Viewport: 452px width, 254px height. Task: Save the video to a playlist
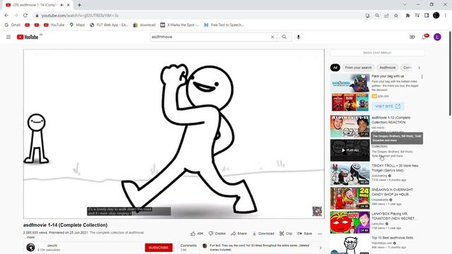tap(304, 234)
